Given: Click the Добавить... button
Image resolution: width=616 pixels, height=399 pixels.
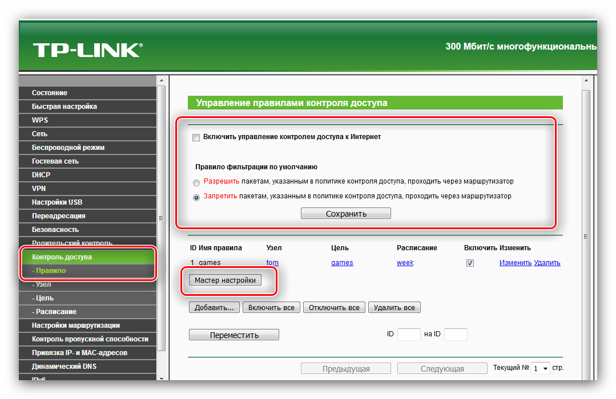Looking at the screenshot, I should coord(214,308).
